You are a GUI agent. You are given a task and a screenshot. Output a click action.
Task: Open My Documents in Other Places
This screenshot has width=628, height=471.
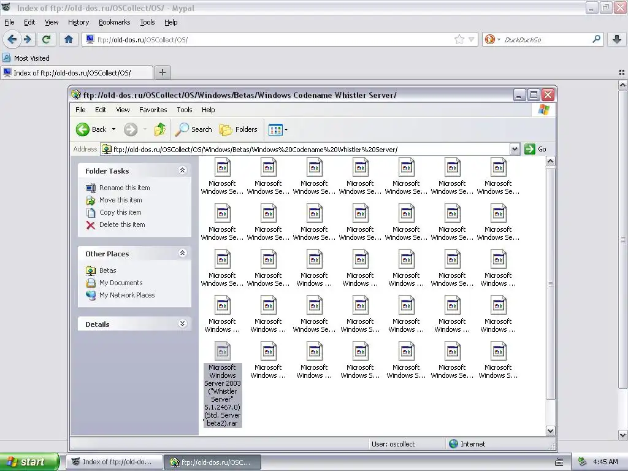pyautogui.click(x=121, y=283)
